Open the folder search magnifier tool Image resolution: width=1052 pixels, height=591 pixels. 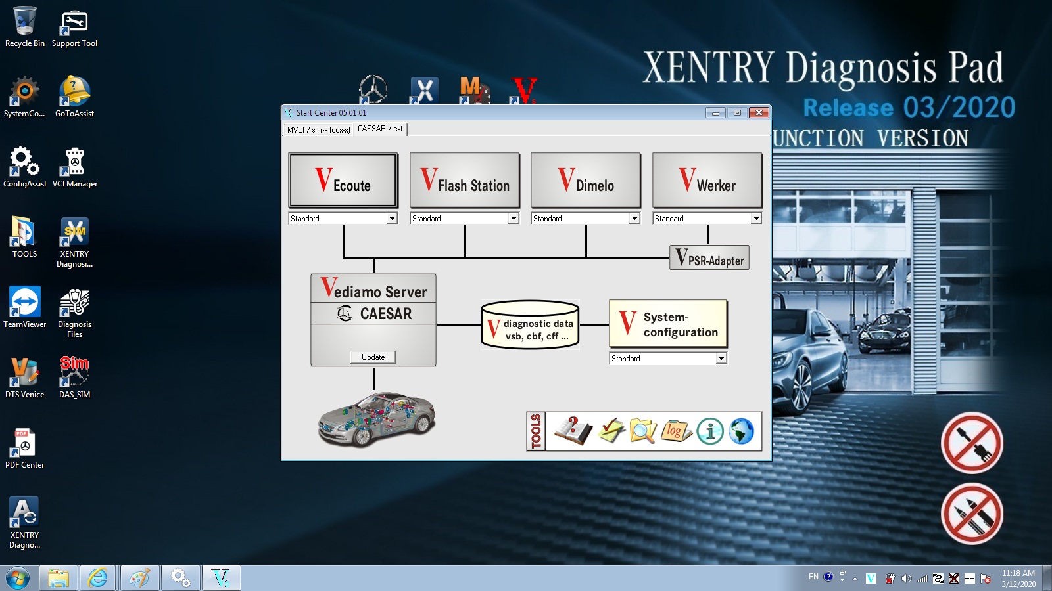click(642, 431)
